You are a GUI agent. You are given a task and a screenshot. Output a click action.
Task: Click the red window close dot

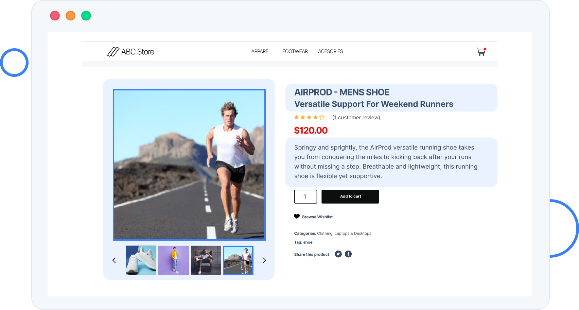(55, 16)
